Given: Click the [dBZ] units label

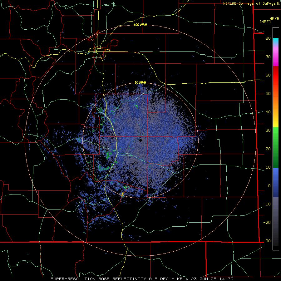Looking at the screenshot, I should coord(265,22).
